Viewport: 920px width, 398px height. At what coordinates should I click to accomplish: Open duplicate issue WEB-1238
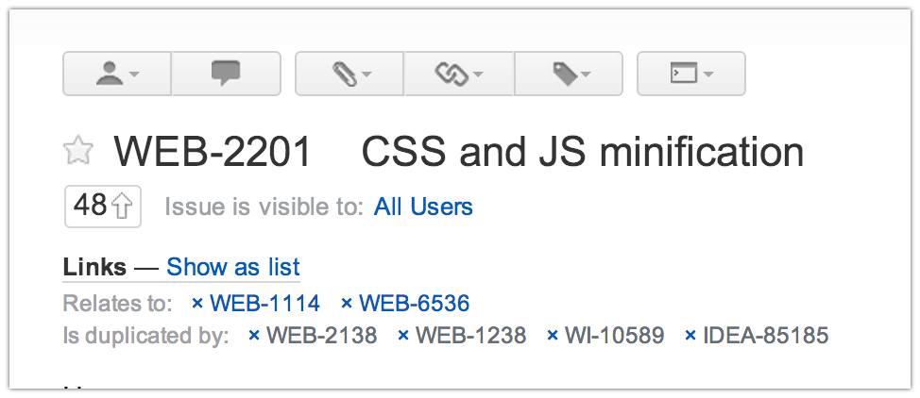coord(470,336)
